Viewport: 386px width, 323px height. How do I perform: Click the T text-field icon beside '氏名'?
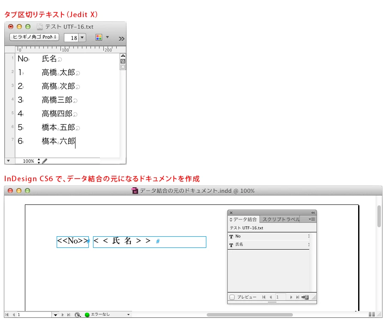click(231, 245)
